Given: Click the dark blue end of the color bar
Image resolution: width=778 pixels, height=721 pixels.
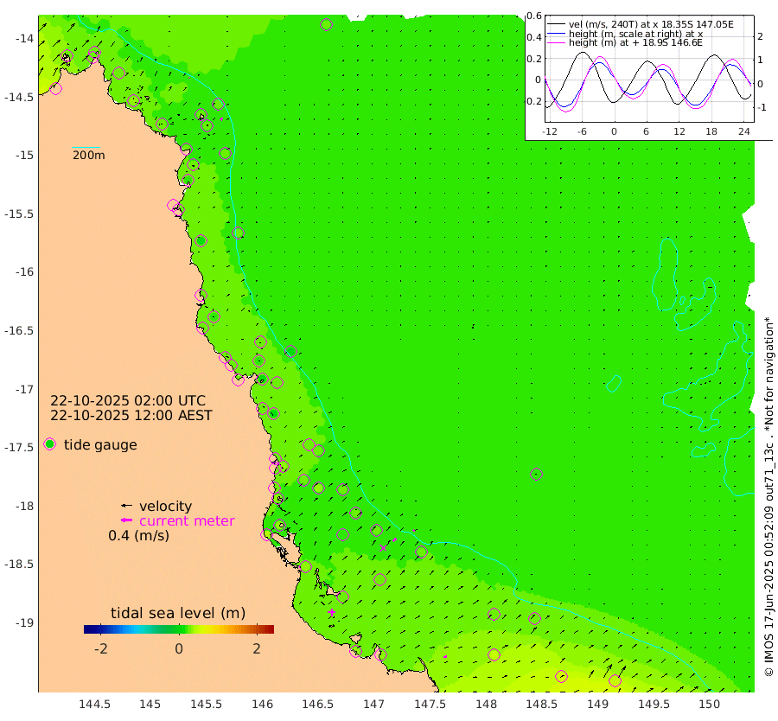Looking at the screenshot, I should point(87,629).
